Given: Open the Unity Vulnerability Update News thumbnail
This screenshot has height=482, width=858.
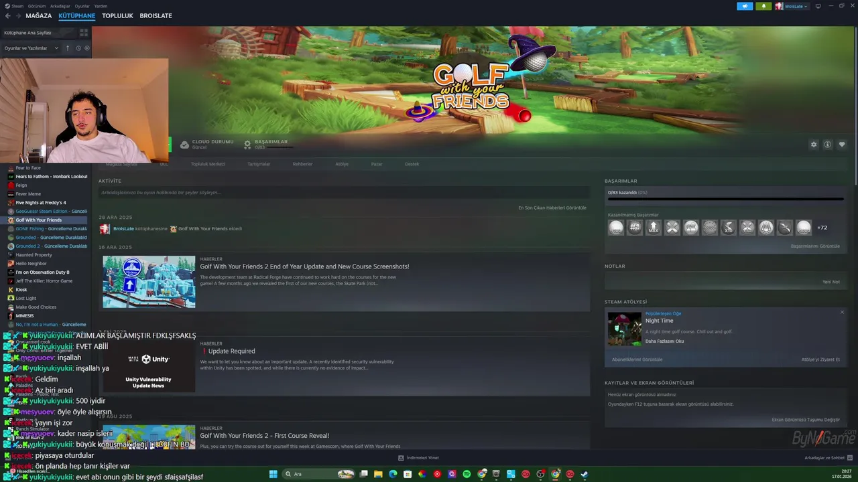Looking at the screenshot, I should click(x=149, y=366).
